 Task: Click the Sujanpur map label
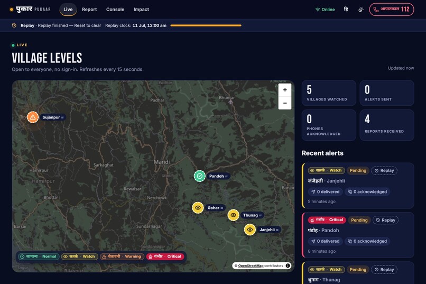53,117
